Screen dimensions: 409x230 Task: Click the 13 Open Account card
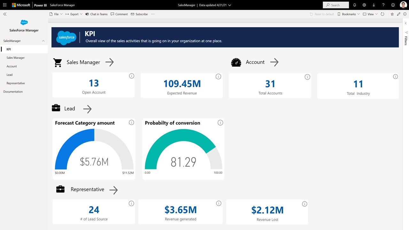pyautogui.click(x=94, y=85)
